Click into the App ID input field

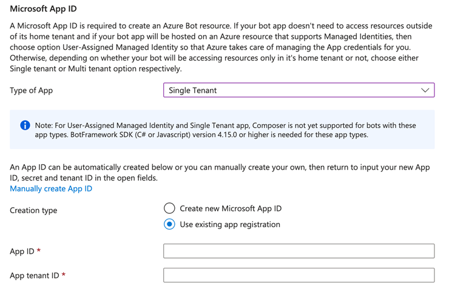click(298, 251)
